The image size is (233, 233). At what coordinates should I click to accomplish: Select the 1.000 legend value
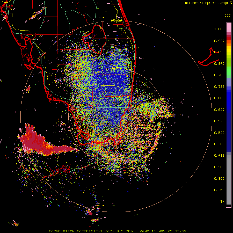point(219,29)
